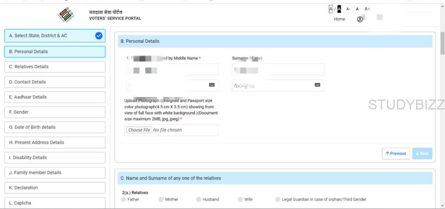
Task: Open the user profile icon
Action: pos(360,19)
